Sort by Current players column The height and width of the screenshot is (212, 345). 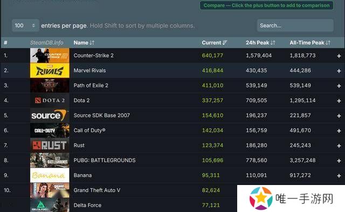click(215, 43)
